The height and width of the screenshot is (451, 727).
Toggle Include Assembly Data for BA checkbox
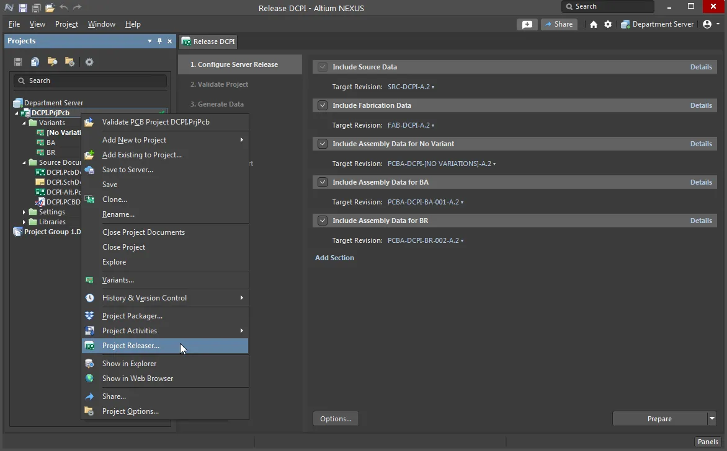point(322,182)
